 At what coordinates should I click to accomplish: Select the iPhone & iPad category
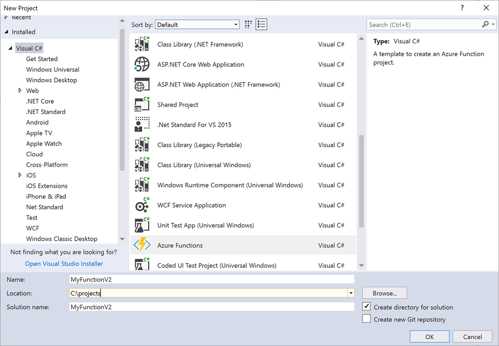click(x=46, y=196)
